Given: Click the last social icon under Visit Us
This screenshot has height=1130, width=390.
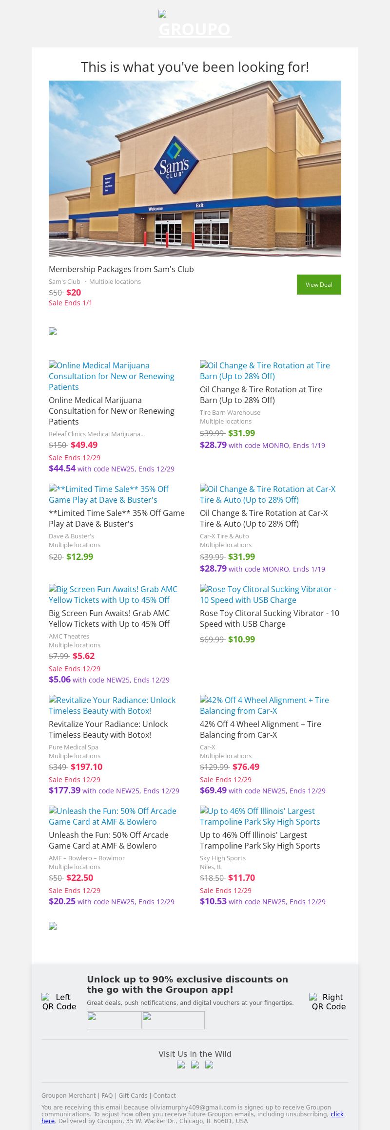Looking at the screenshot, I should [x=209, y=1065].
